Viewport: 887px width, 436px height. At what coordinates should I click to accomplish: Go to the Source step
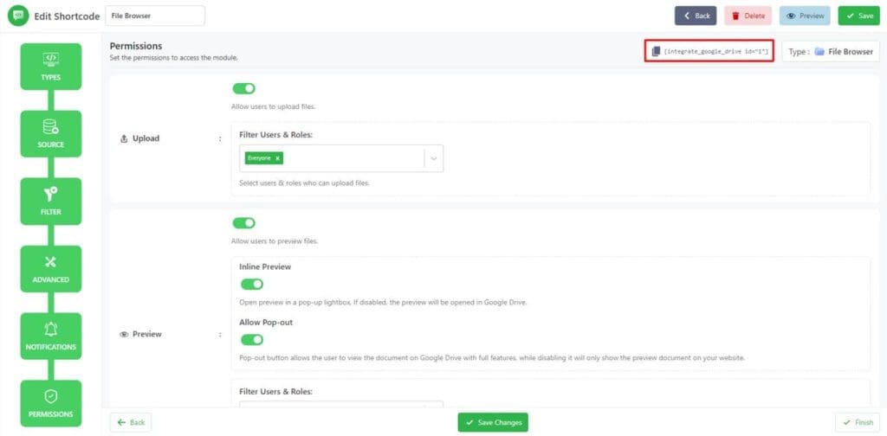[x=51, y=134]
